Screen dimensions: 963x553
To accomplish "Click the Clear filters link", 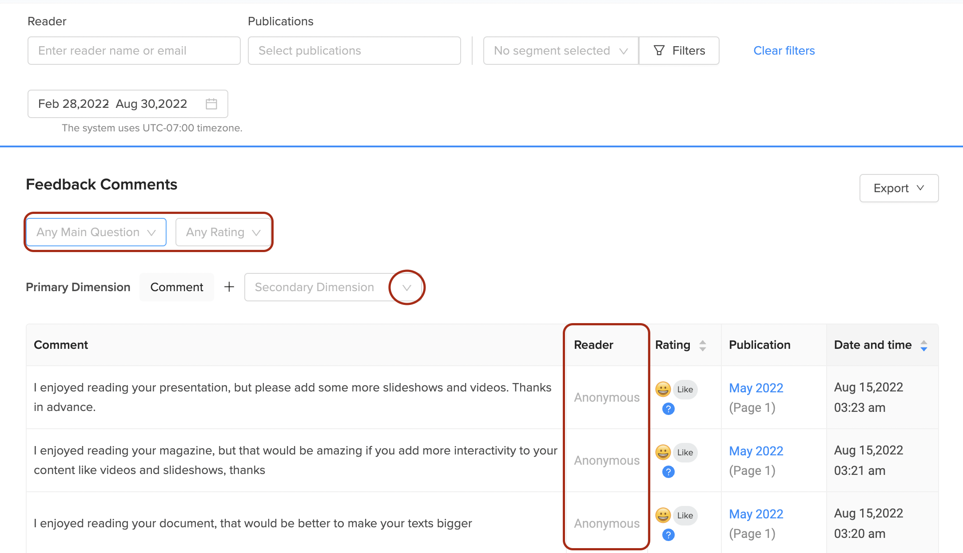I will (x=784, y=51).
